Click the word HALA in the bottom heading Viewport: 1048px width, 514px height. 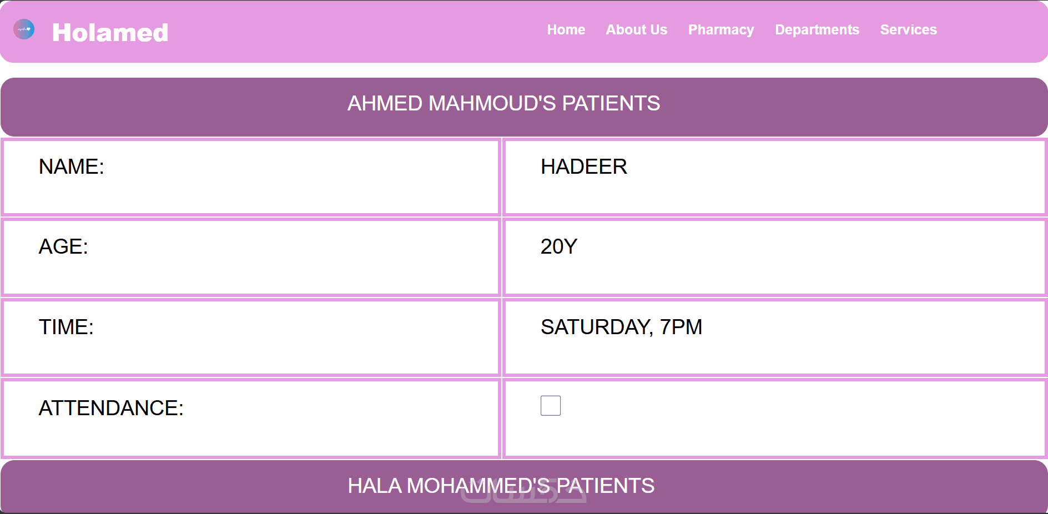pos(374,486)
